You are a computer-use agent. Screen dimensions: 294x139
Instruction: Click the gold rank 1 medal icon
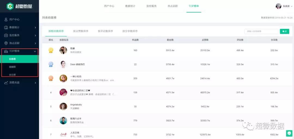51,50
